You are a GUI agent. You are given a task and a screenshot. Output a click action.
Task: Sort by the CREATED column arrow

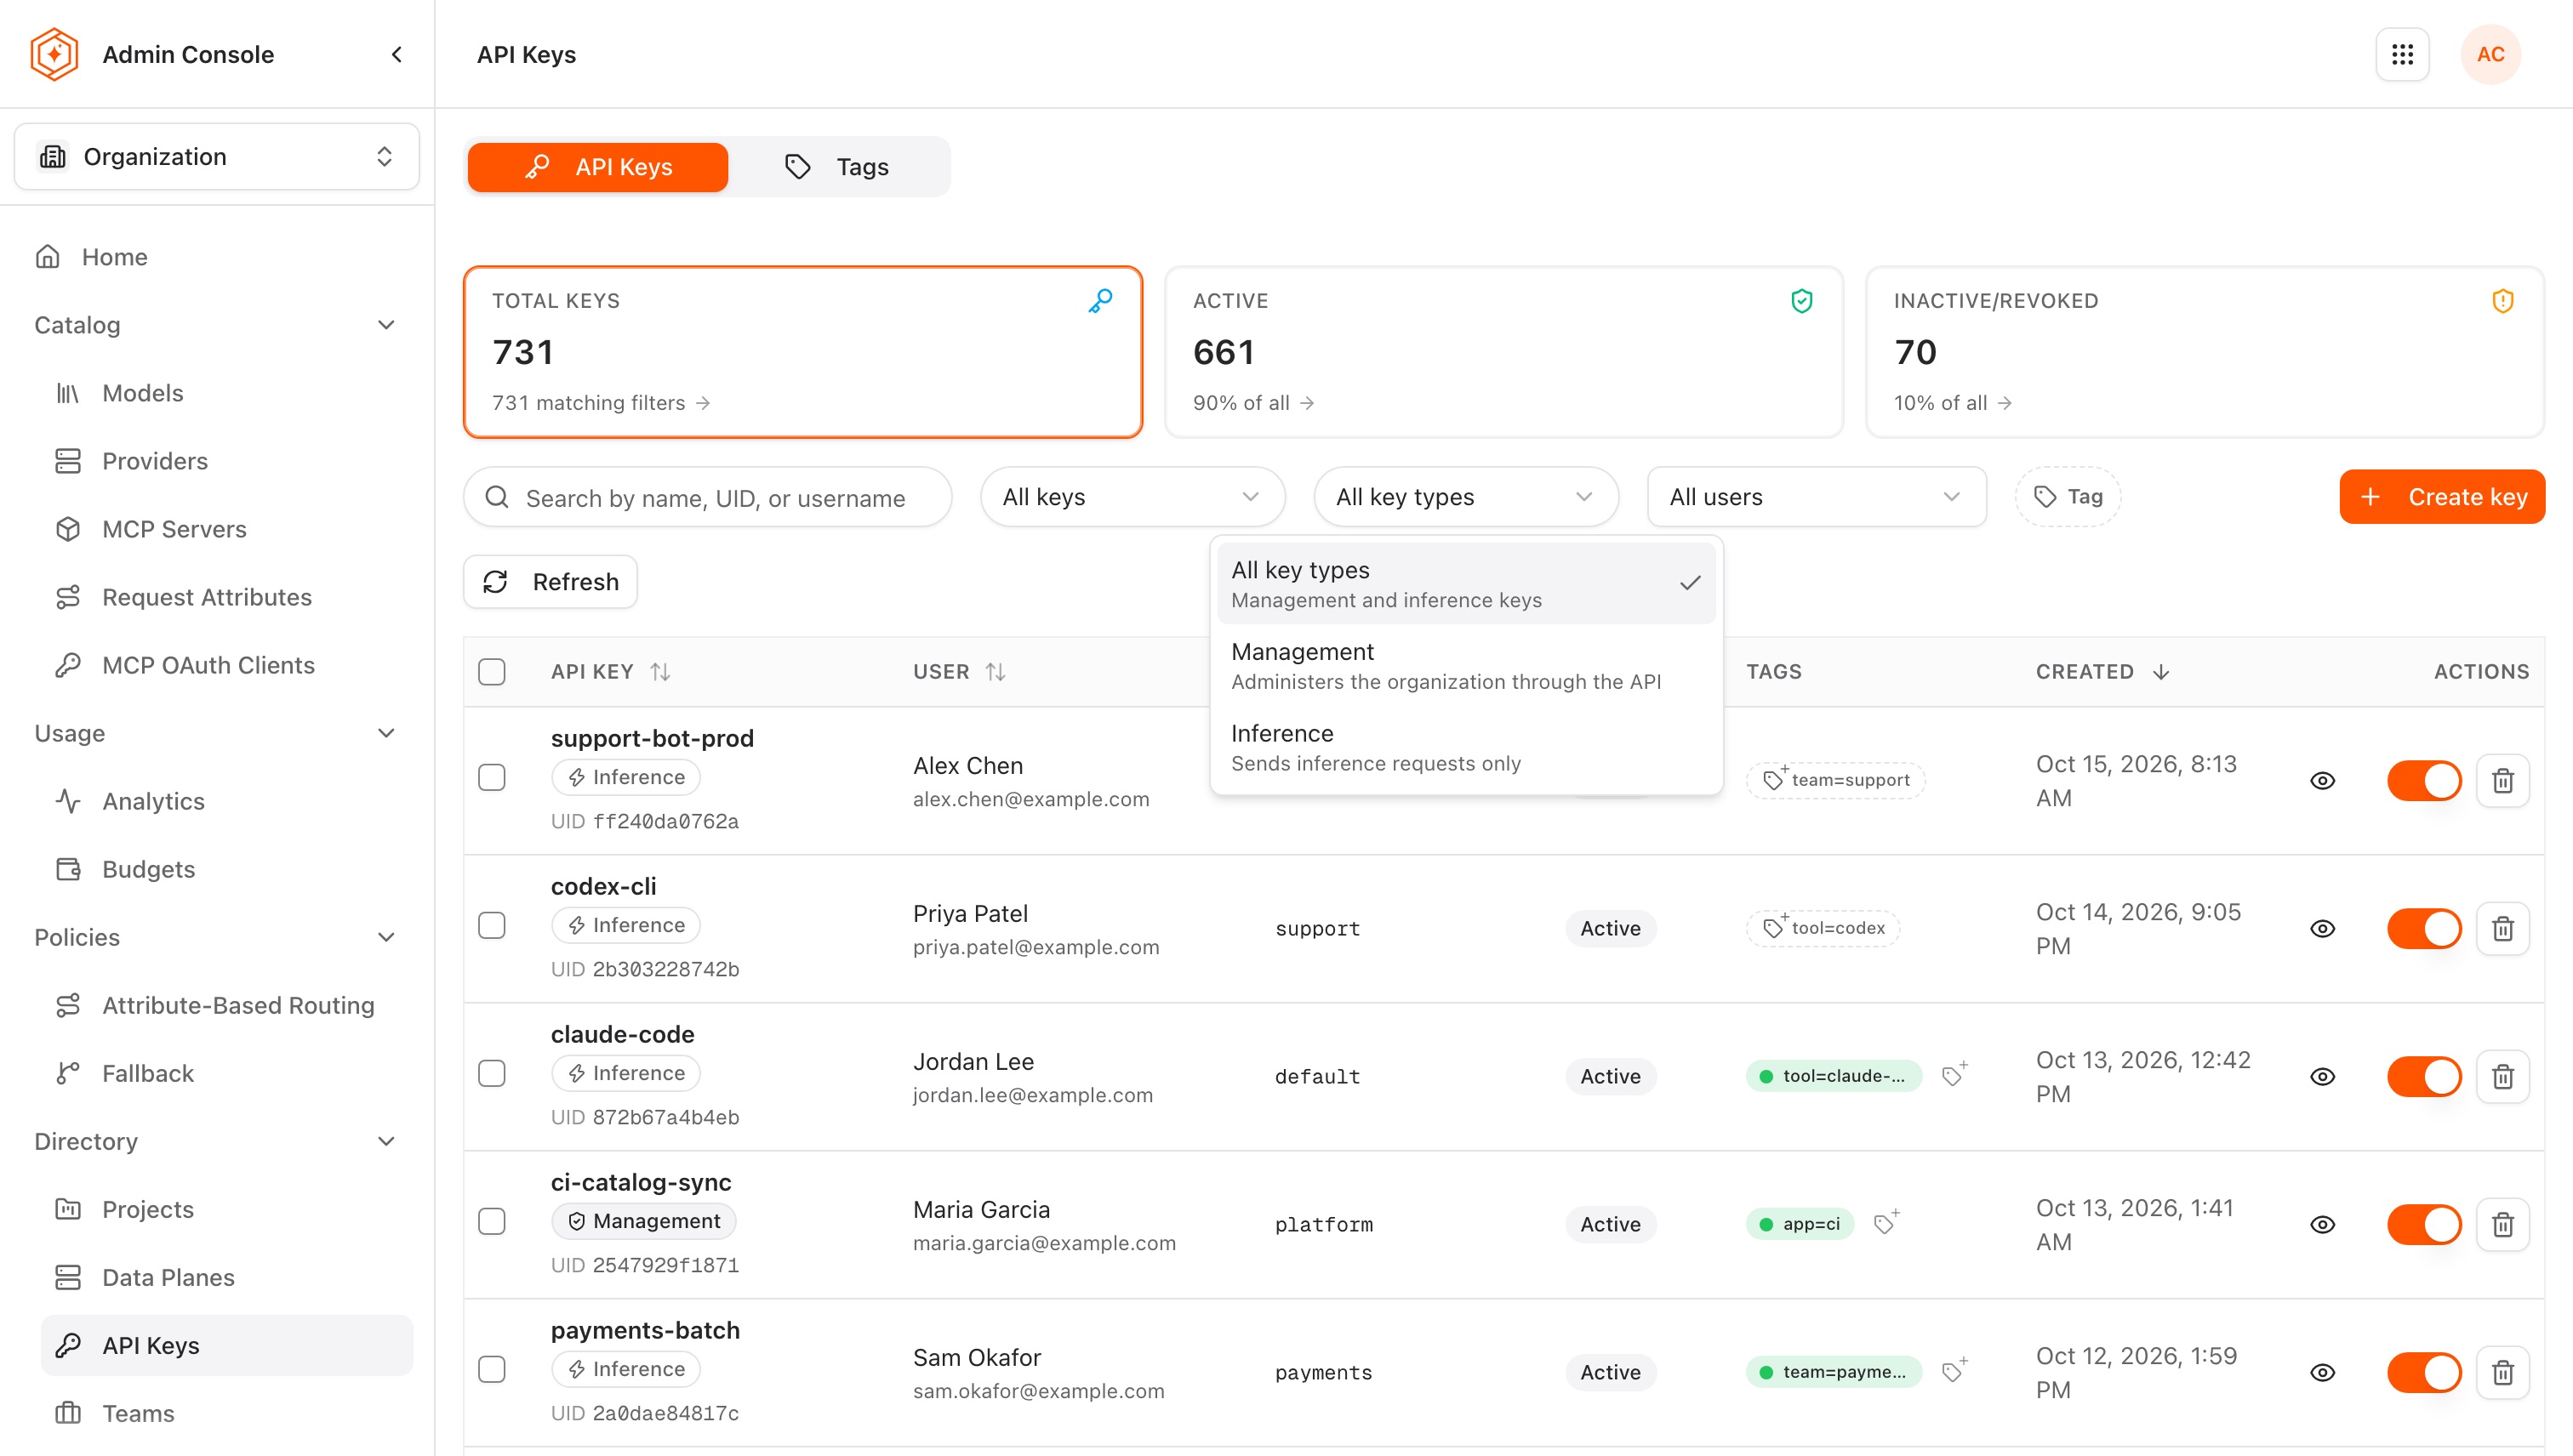(x=2161, y=672)
